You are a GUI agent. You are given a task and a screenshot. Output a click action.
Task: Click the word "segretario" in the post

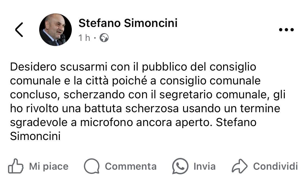tap(188, 95)
